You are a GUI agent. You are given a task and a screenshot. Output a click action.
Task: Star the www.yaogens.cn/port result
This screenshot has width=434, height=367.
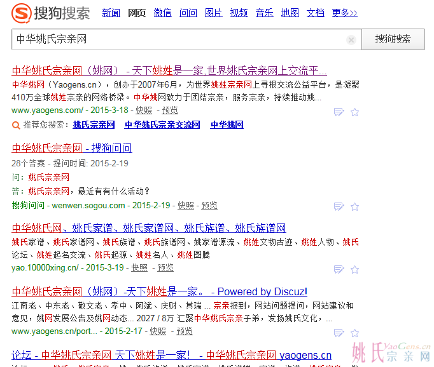point(354,333)
